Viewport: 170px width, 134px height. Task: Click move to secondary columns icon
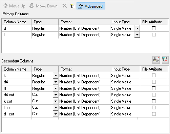click(165, 60)
